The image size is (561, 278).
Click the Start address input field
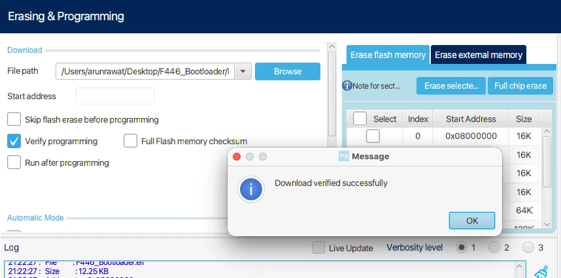pyautogui.click(x=114, y=96)
